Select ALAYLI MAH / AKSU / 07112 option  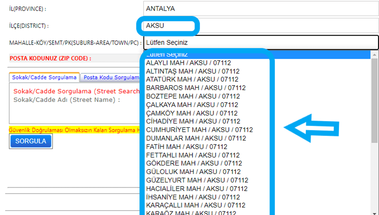(x=188, y=63)
